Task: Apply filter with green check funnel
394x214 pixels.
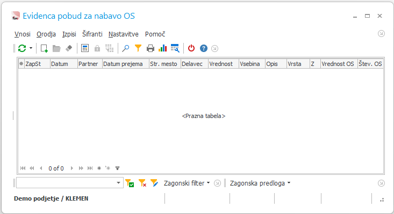Action: point(130,183)
